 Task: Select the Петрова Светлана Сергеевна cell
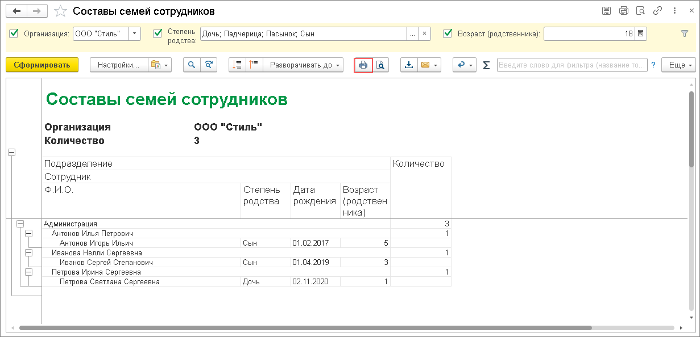[142, 281]
